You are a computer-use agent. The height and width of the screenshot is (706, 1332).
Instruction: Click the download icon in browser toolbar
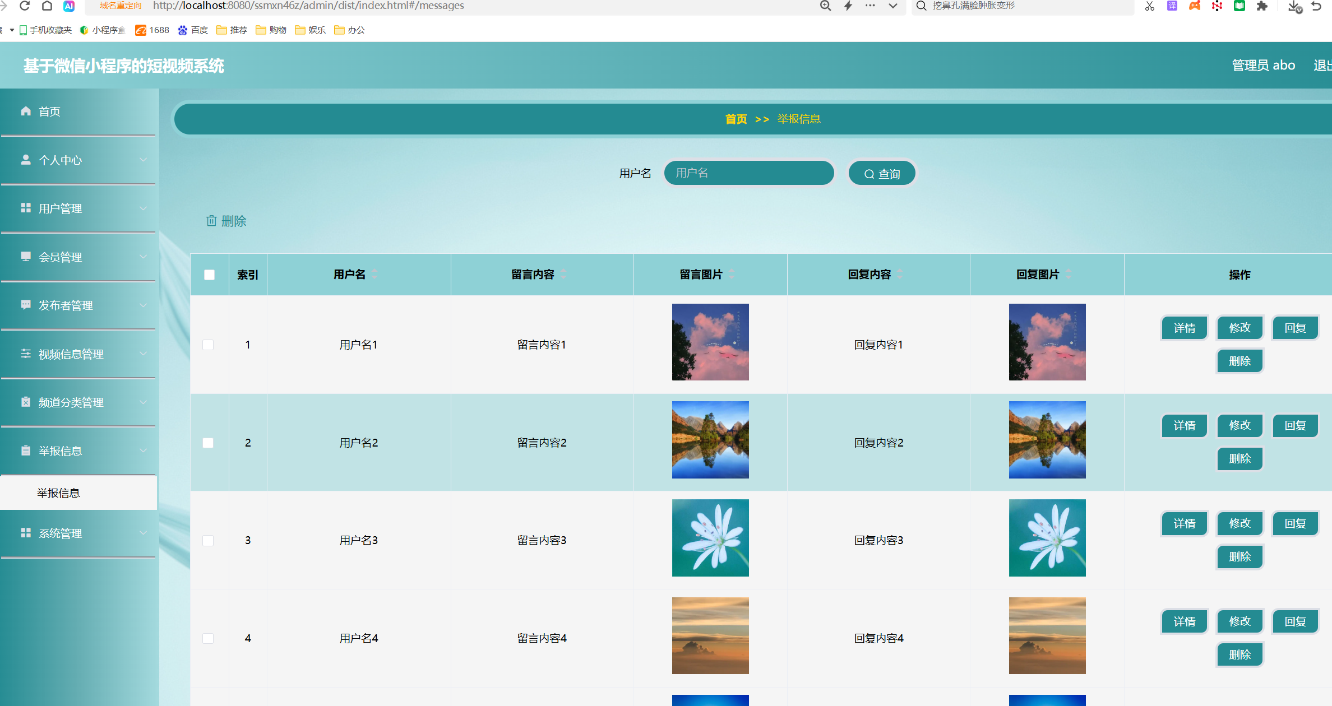pos(1294,6)
